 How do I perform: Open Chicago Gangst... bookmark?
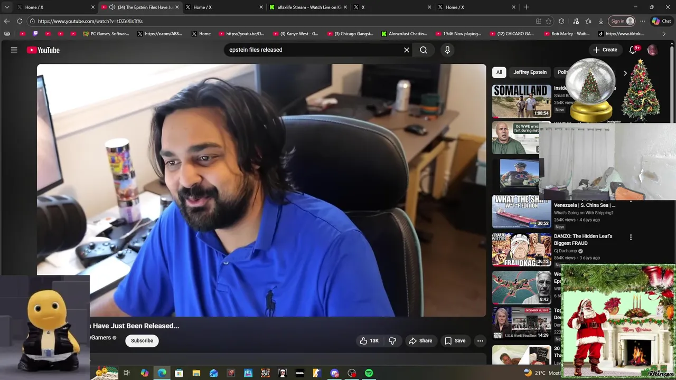tap(350, 34)
